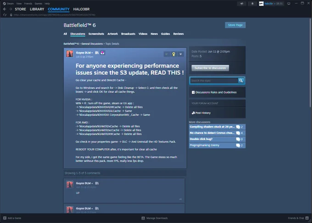Click the game-owned icon beside the original post author

(97, 53)
